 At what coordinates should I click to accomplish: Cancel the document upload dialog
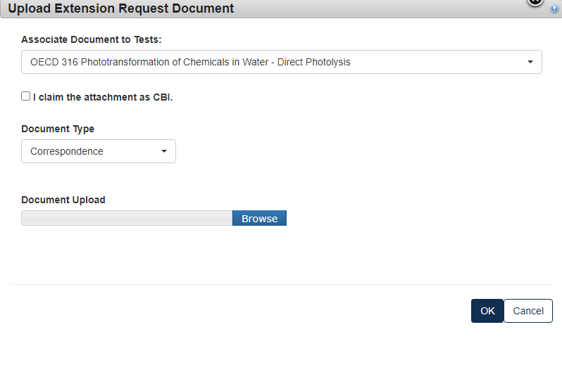pyautogui.click(x=528, y=311)
